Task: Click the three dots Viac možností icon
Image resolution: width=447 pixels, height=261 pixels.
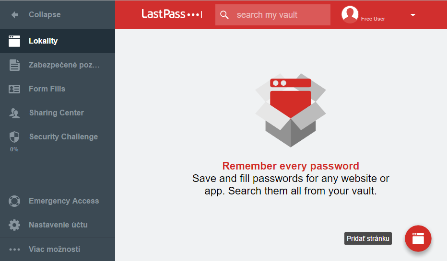Action: pyautogui.click(x=14, y=250)
